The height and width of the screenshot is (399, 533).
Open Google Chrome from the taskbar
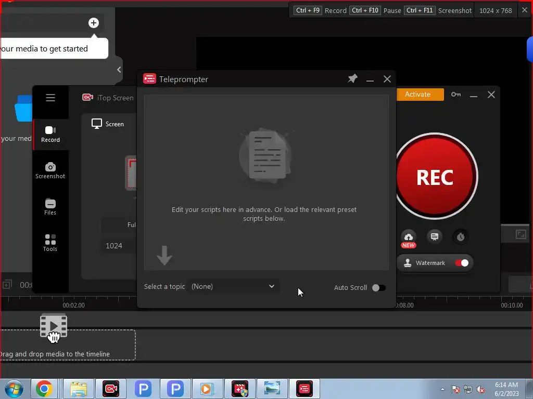(44, 389)
